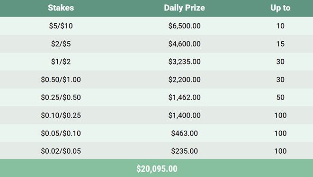Click the Up to column header

(x=280, y=8)
